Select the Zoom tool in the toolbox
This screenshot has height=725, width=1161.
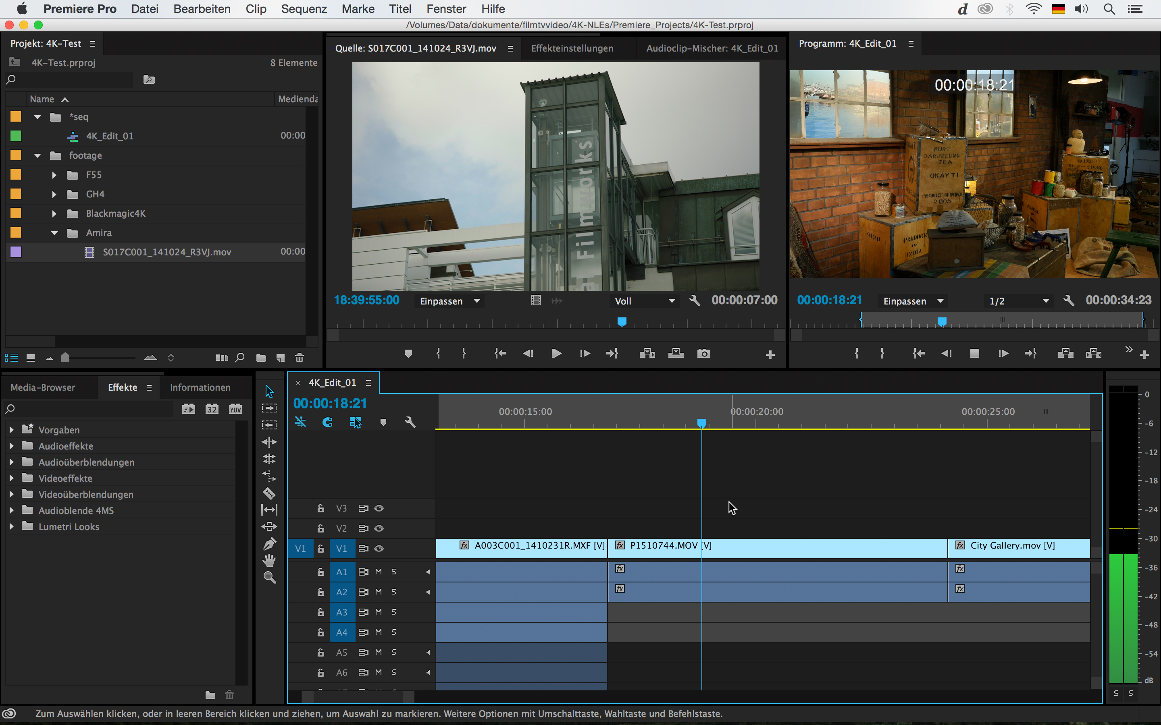point(269,577)
